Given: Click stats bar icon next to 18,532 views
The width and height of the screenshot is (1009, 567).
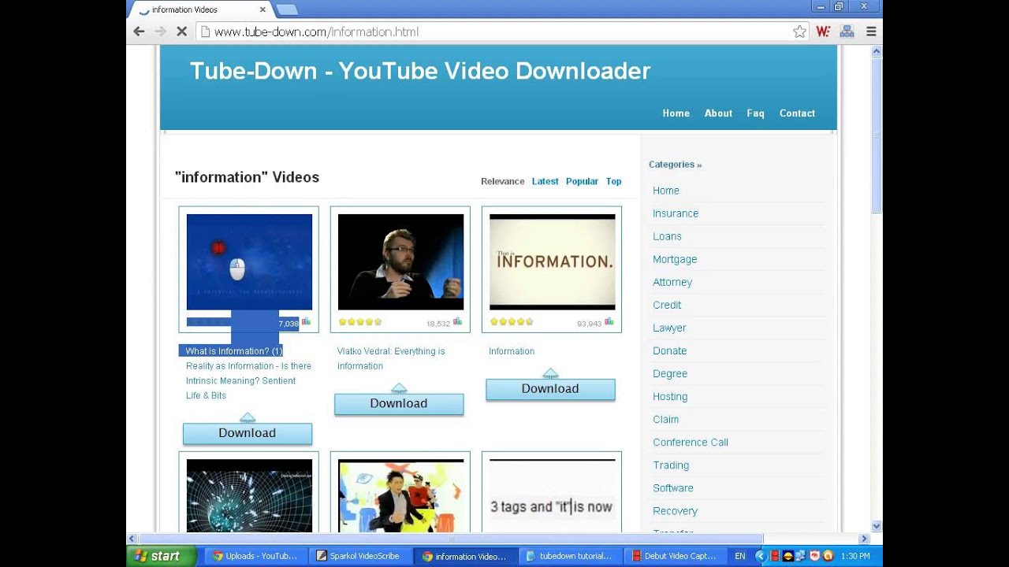Looking at the screenshot, I should (x=457, y=322).
